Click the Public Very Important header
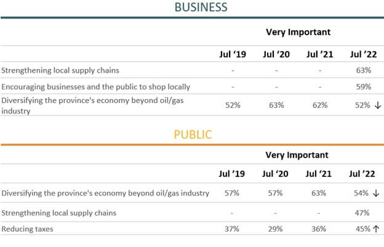384x247 pixels. pyautogui.click(x=297, y=155)
